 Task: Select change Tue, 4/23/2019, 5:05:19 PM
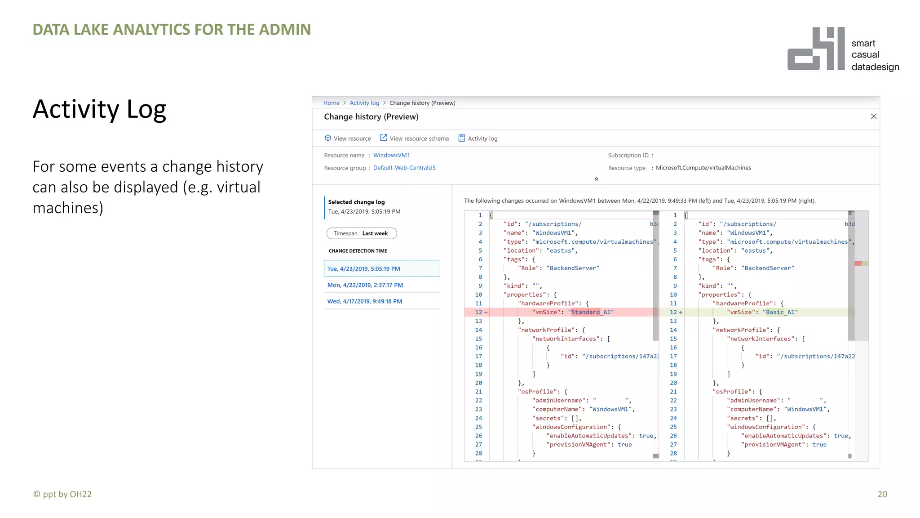tap(382, 268)
